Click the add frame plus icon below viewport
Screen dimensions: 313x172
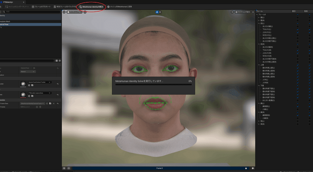(64, 168)
